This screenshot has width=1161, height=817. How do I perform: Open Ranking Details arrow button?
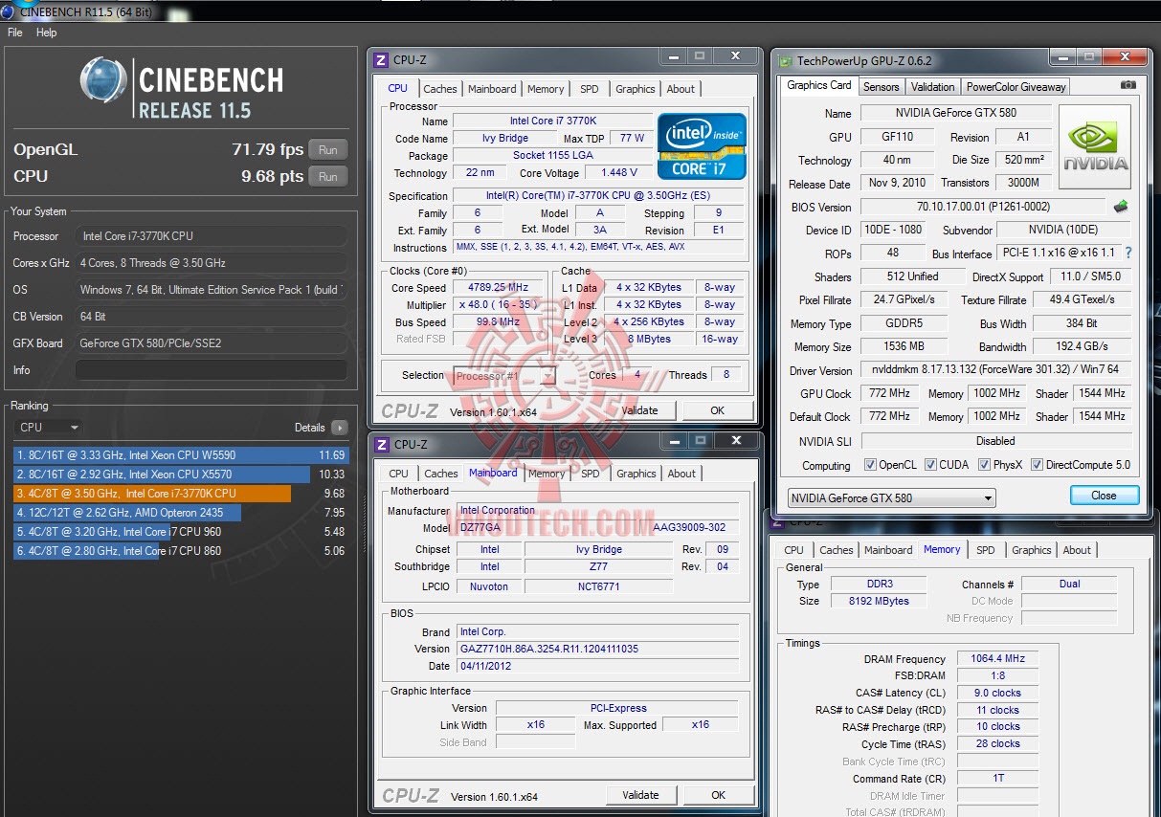point(339,428)
